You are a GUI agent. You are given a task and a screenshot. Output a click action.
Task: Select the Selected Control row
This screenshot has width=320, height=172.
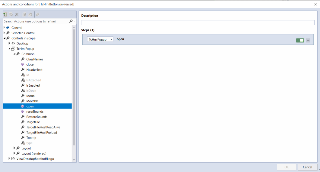point(23,33)
